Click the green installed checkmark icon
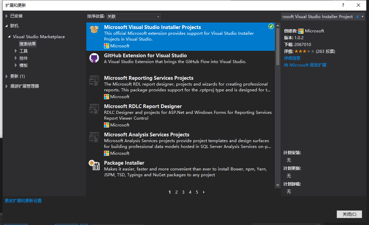369x225 pixels. click(x=271, y=26)
